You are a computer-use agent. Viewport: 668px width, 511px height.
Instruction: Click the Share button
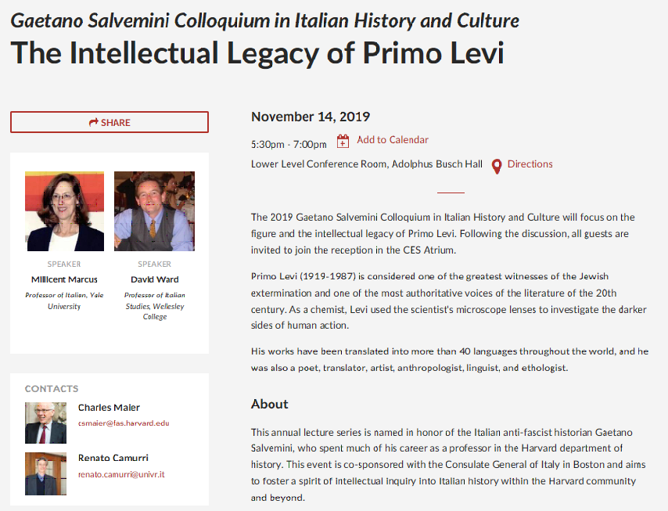coord(110,122)
